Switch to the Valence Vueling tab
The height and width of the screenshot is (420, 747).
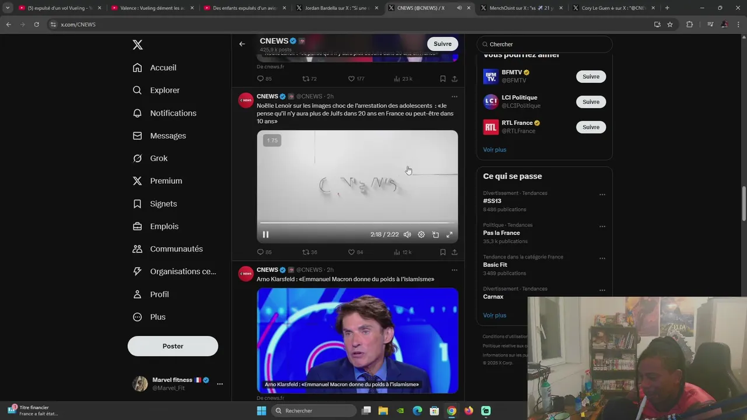(x=153, y=8)
